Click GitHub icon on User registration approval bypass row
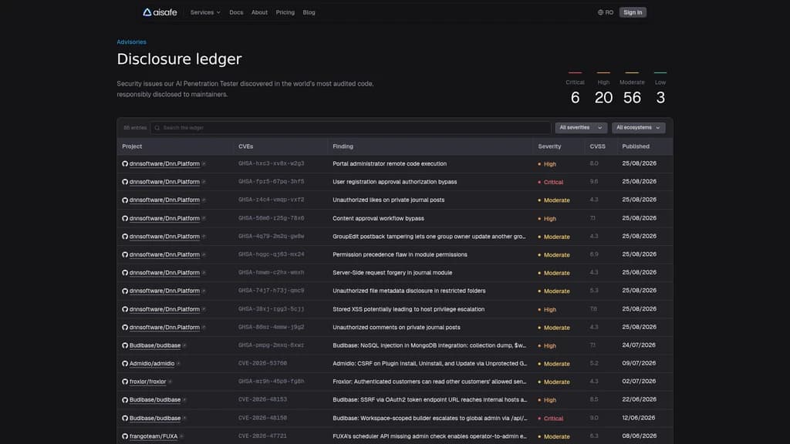790x444 pixels. coord(125,182)
